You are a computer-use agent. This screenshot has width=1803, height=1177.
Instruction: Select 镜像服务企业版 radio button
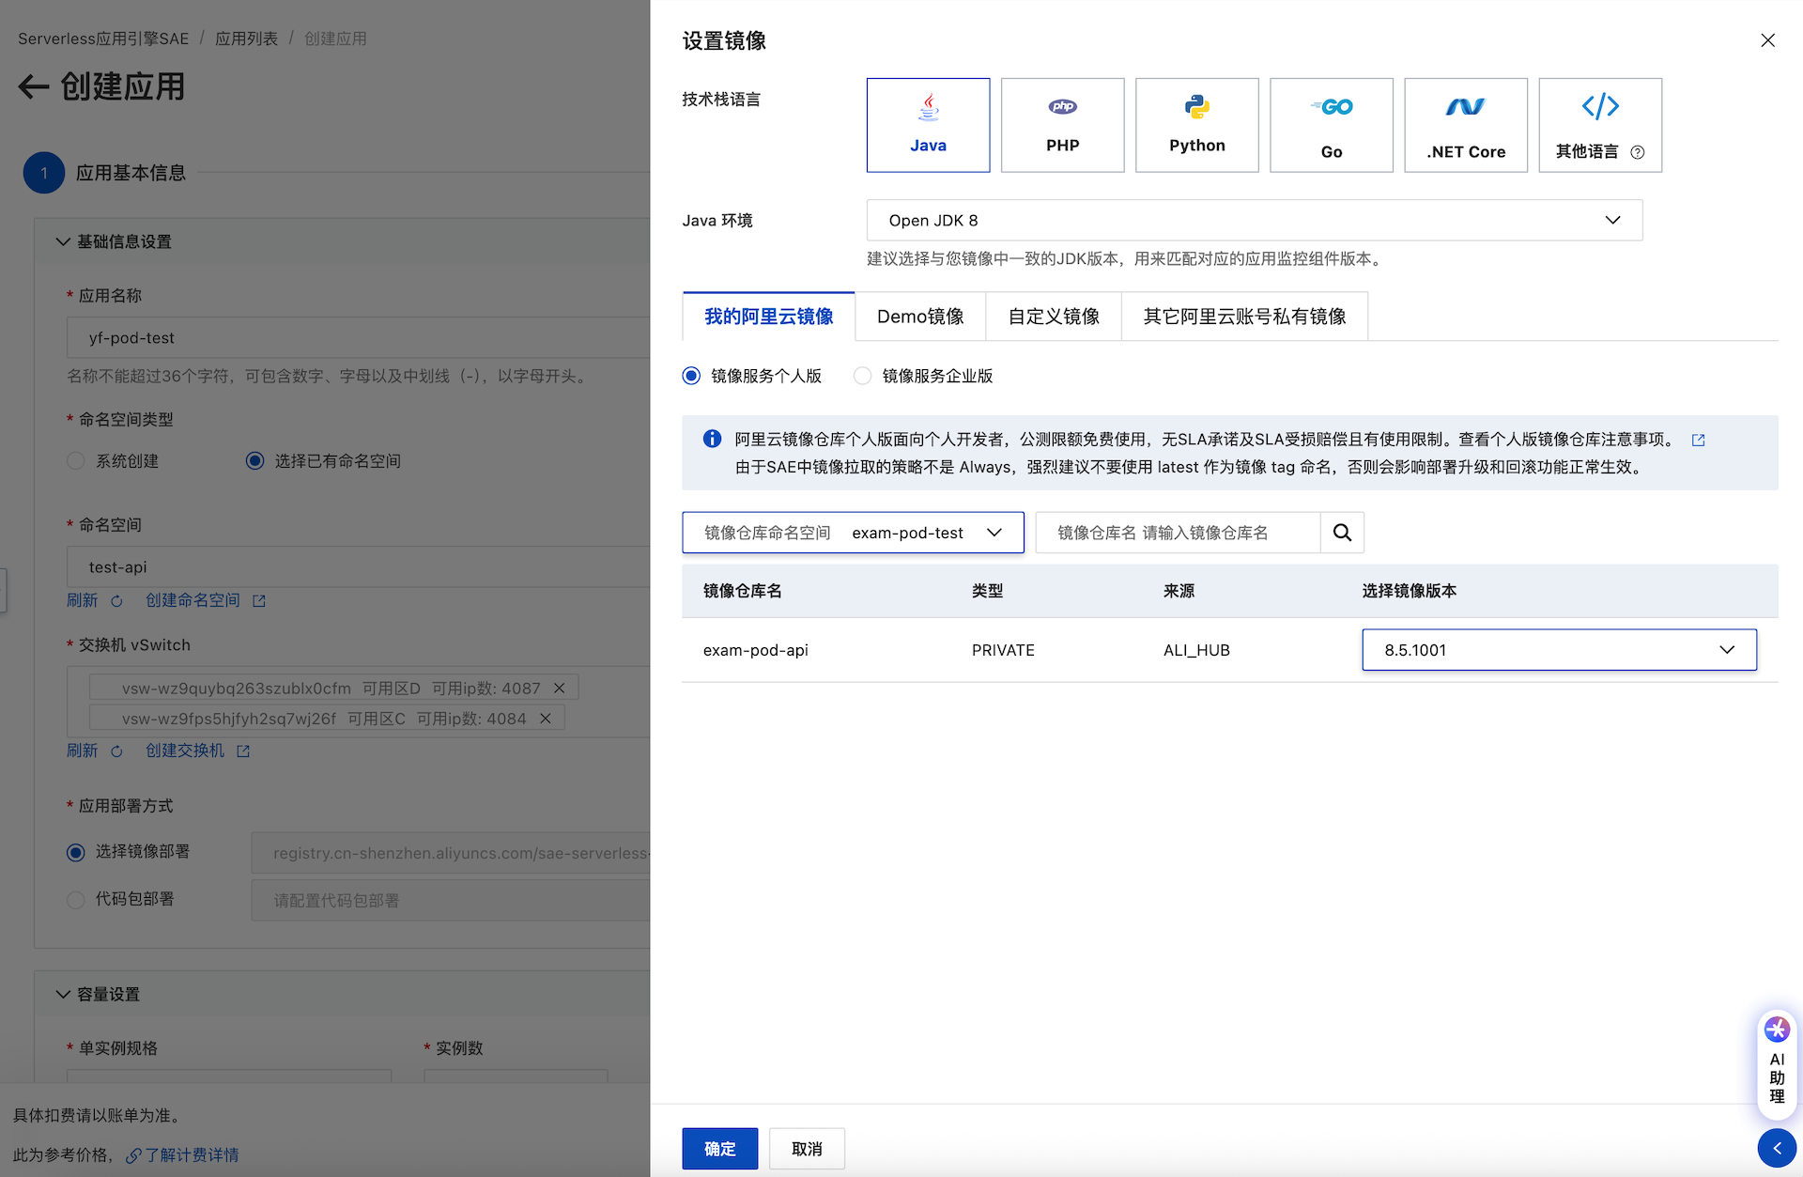[862, 376]
